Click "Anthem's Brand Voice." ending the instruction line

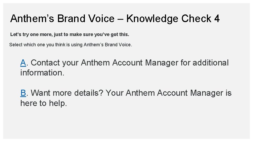point(108,45)
